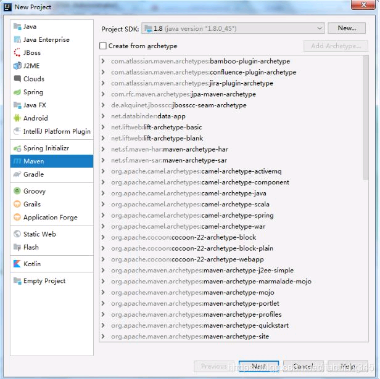
Task: Pick the J2ME cube icon
Action: pyautogui.click(x=17, y=65)
